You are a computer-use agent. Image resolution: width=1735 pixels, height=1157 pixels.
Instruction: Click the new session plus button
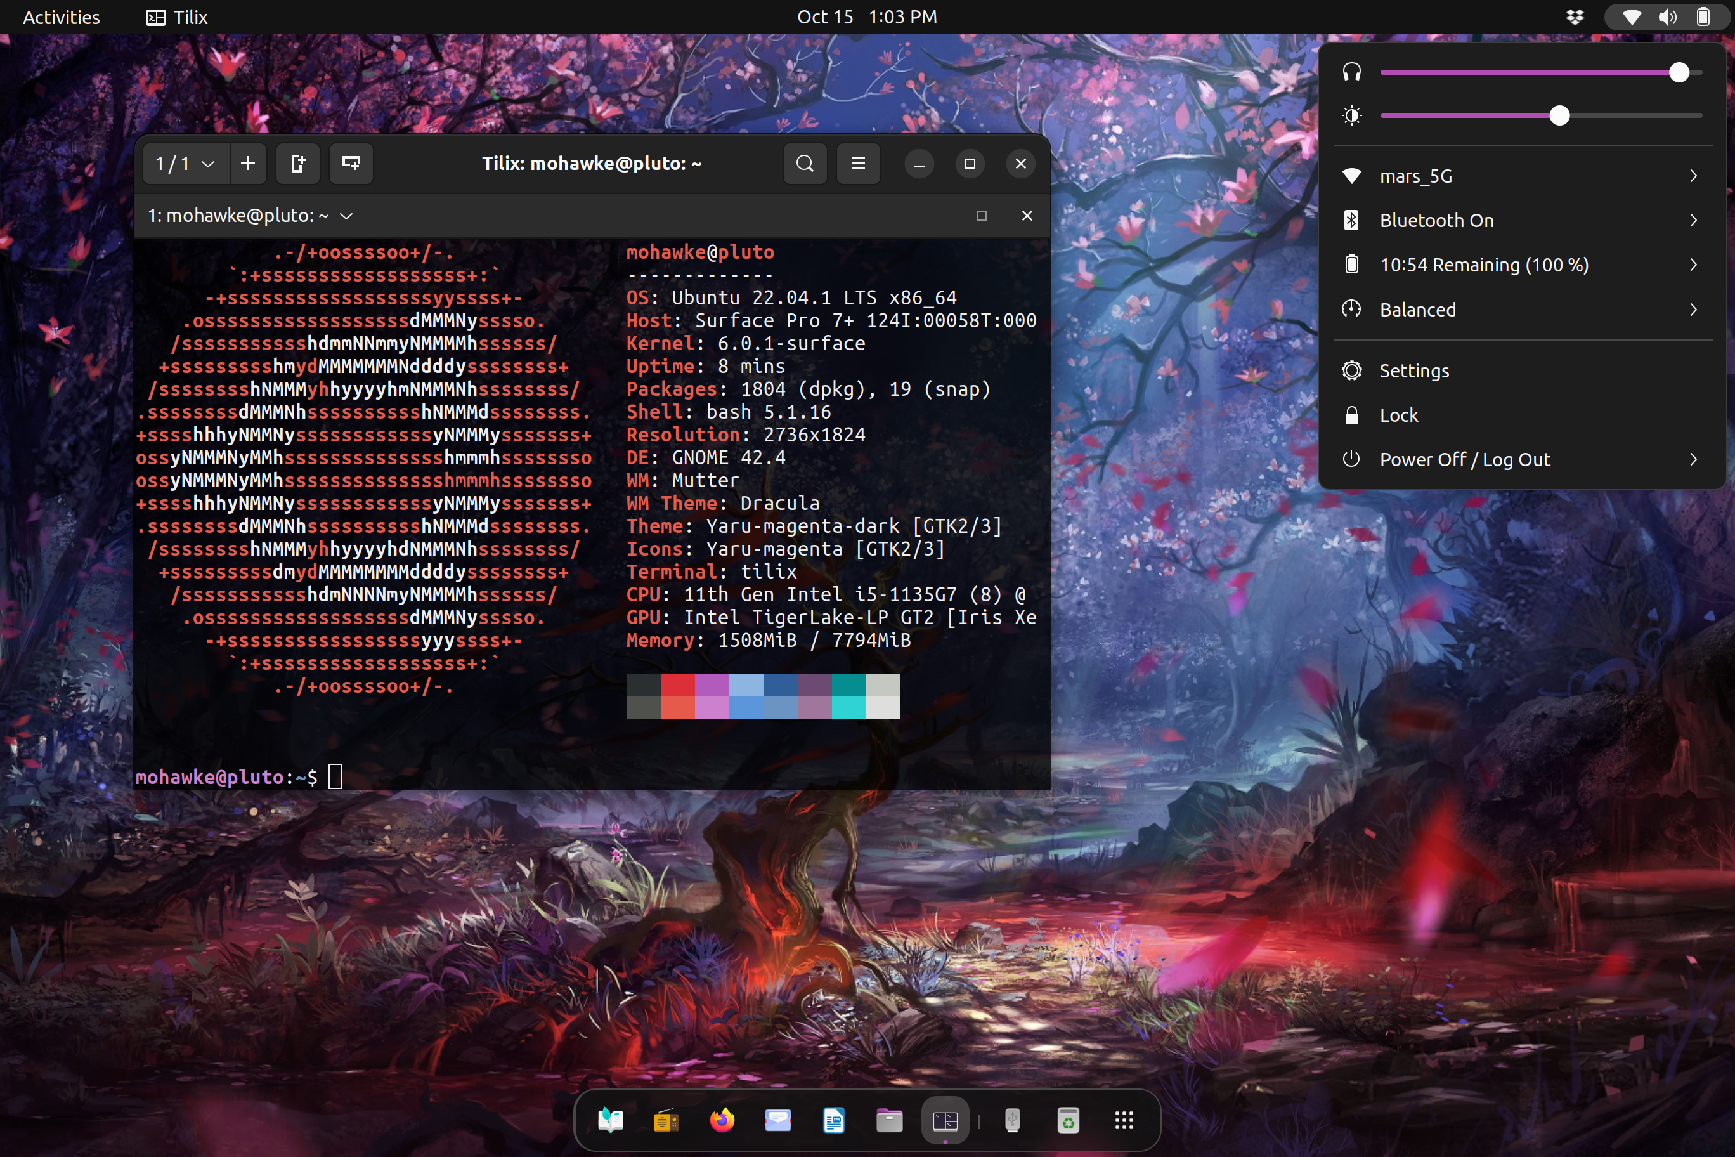pyautogui.click(x=248, y=163)
